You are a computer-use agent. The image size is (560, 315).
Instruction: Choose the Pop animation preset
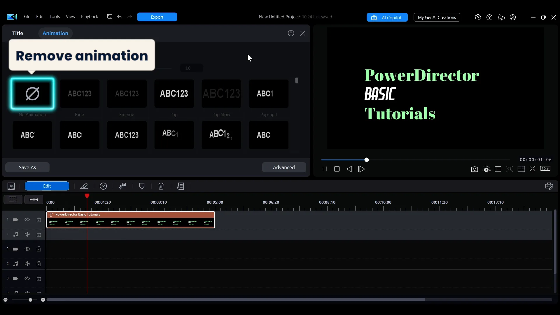(174, 94)
